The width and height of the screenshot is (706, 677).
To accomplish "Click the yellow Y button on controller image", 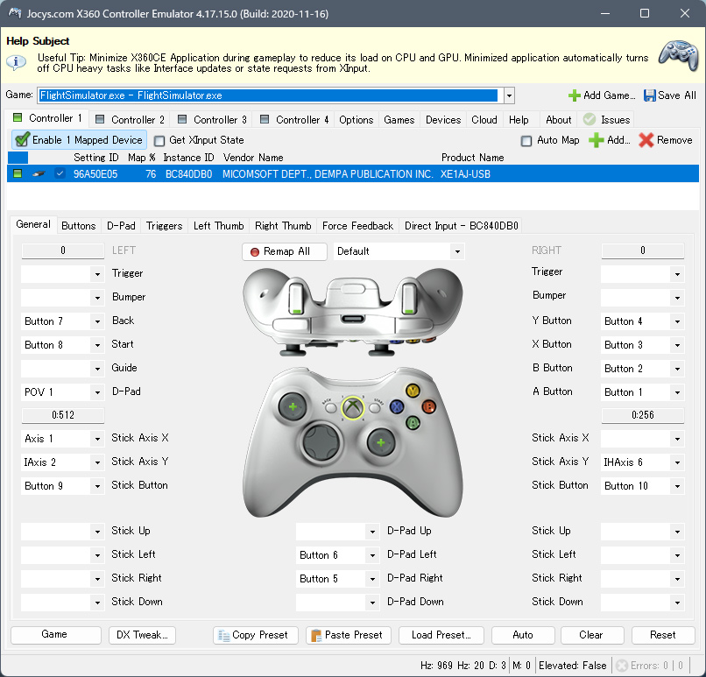I will (413, 391).
